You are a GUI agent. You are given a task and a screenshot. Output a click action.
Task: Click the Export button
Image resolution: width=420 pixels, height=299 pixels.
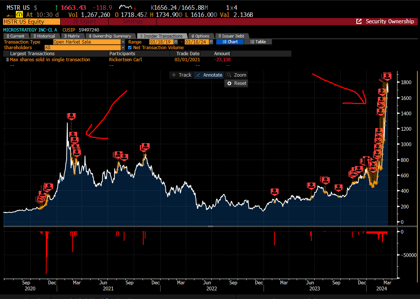click(x=84, y=21)
